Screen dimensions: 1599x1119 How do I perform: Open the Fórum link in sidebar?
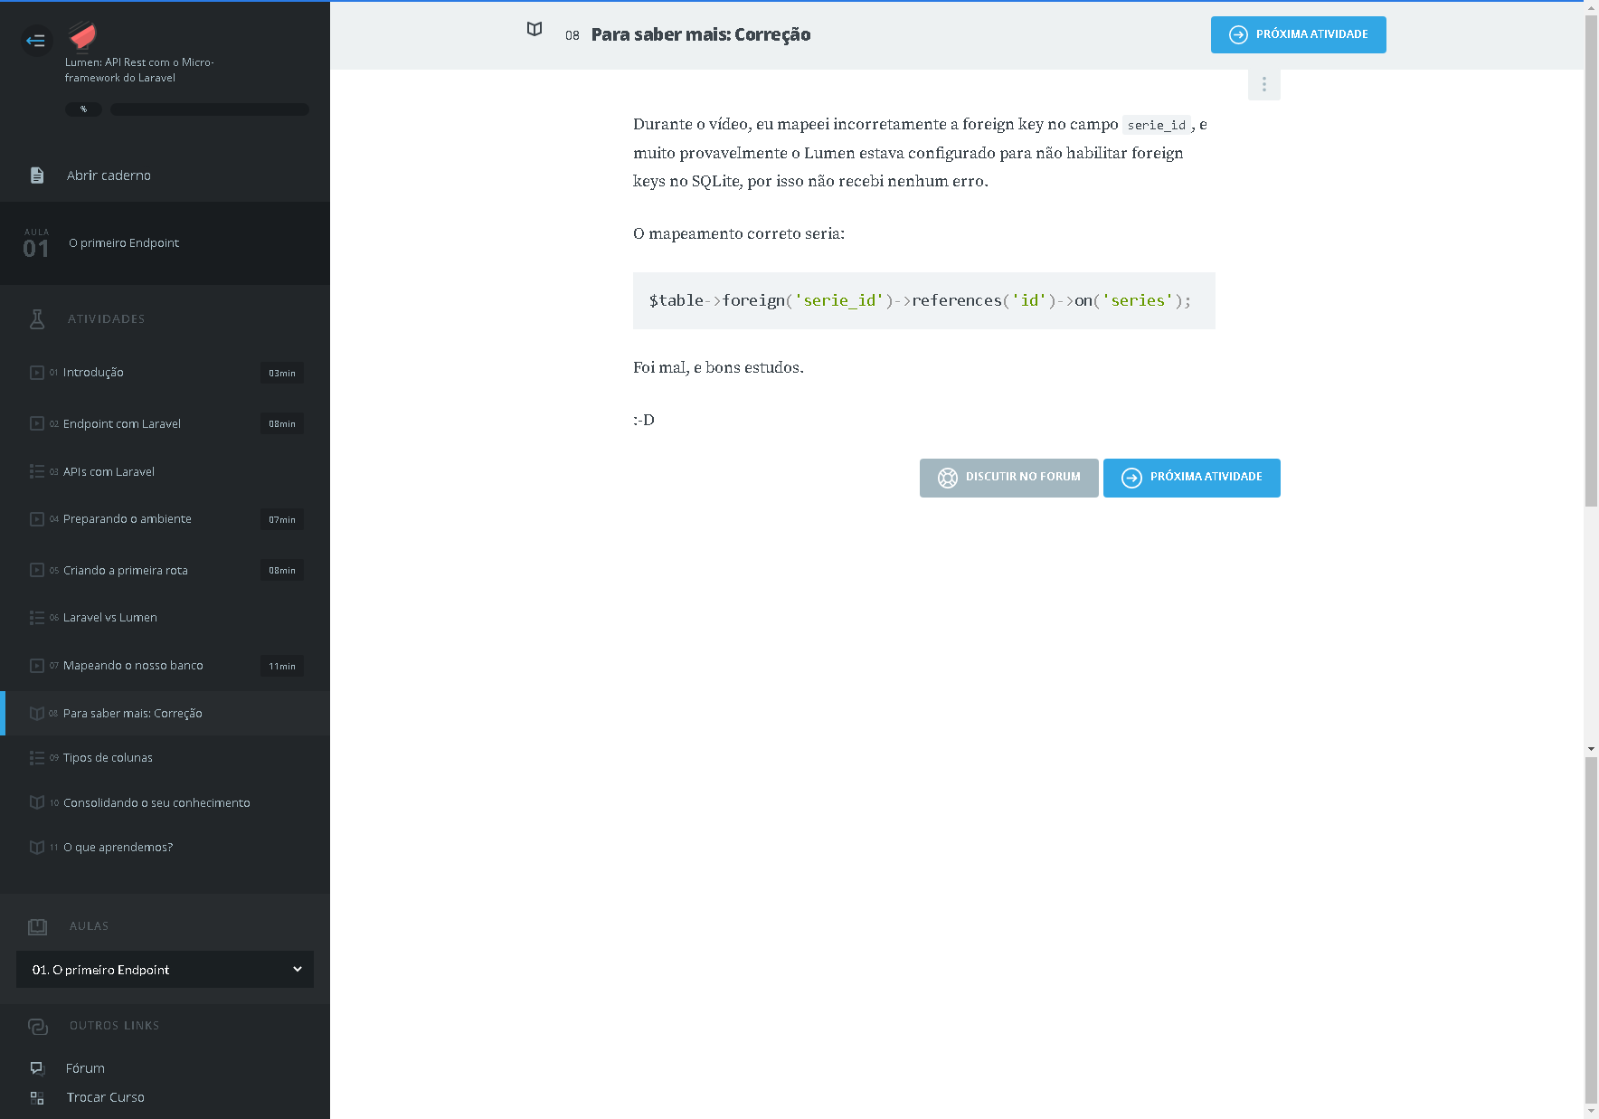pos(85,1068)
